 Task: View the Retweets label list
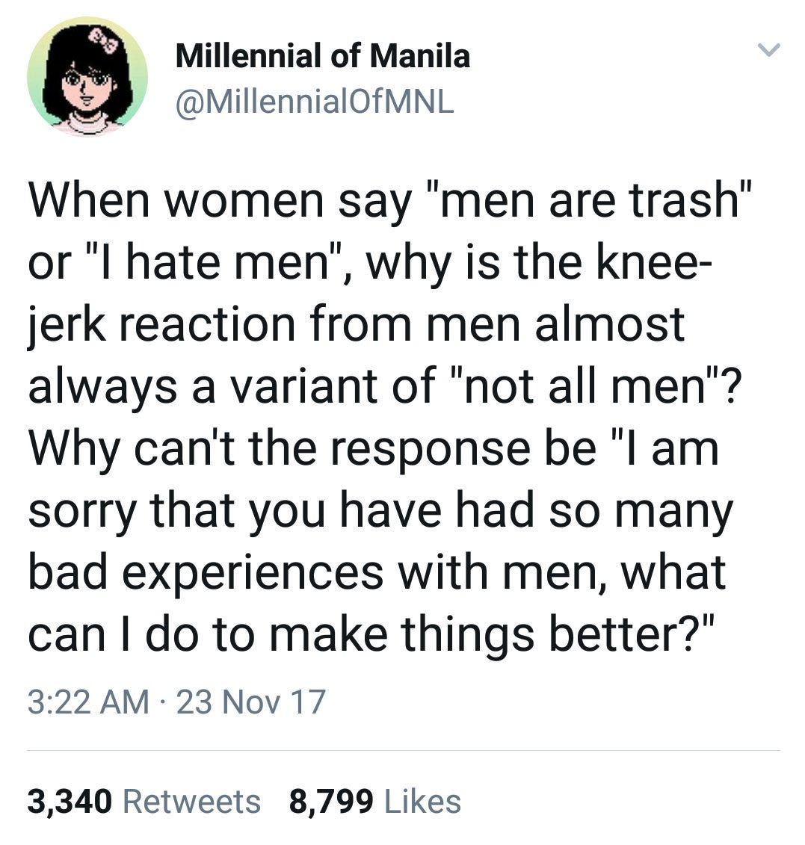(191, 802)
